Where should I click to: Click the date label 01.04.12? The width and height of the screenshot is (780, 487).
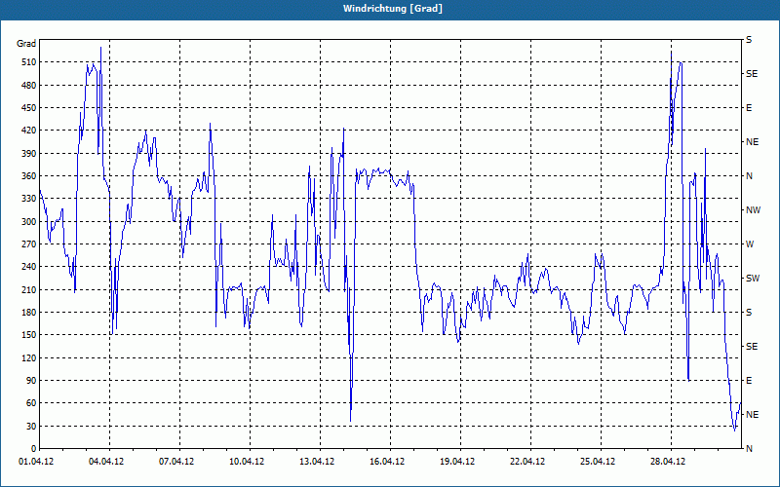tap(36, 462)
